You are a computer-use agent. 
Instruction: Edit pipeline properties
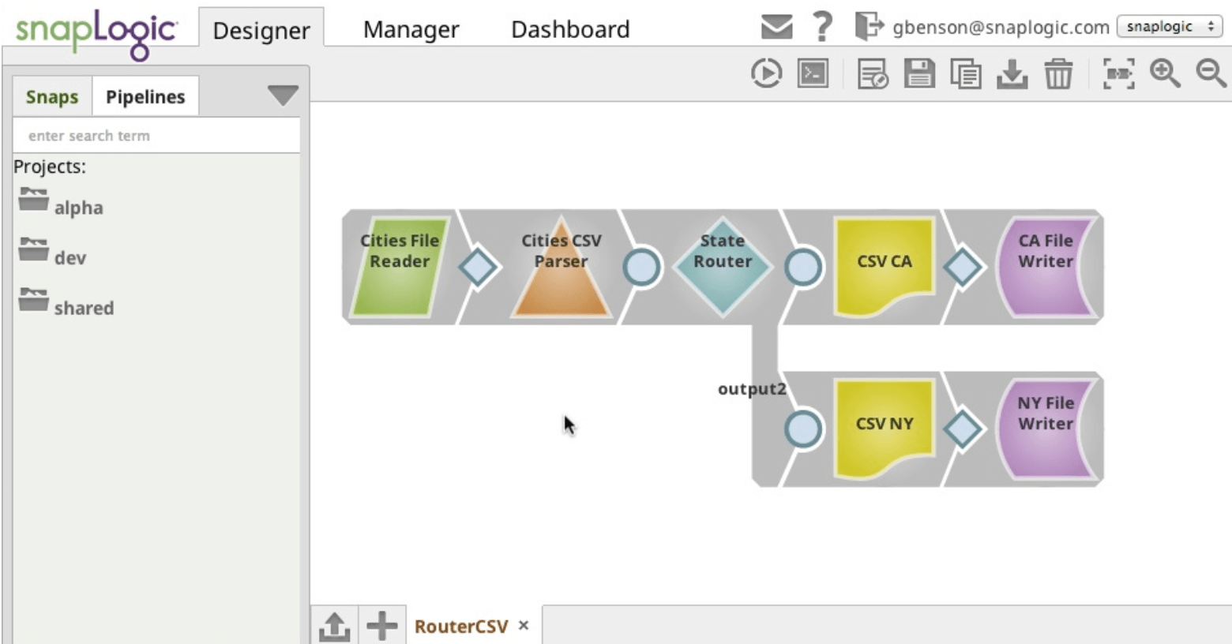pyautogui.click(x=873, y=73)
